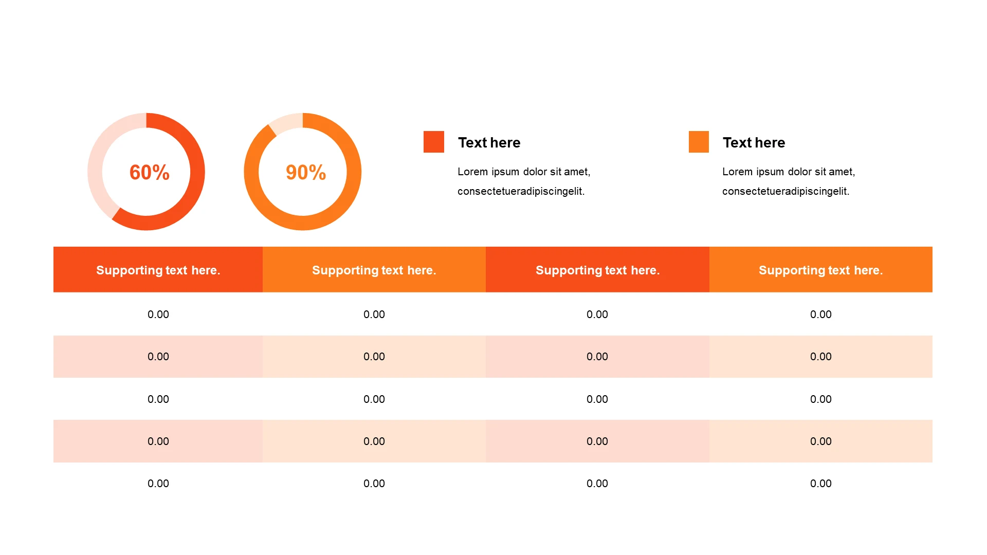Select the second column's "Supporting text here." header
Image resolution: width=987 pixels, height=555 pixels.
[374, 270]
